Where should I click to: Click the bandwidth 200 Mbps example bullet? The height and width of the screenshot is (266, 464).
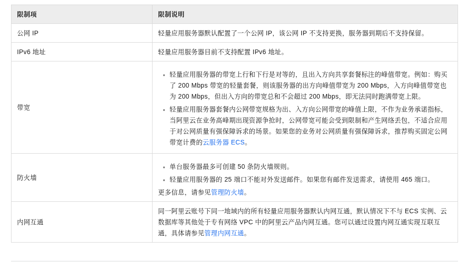(308, 85)
